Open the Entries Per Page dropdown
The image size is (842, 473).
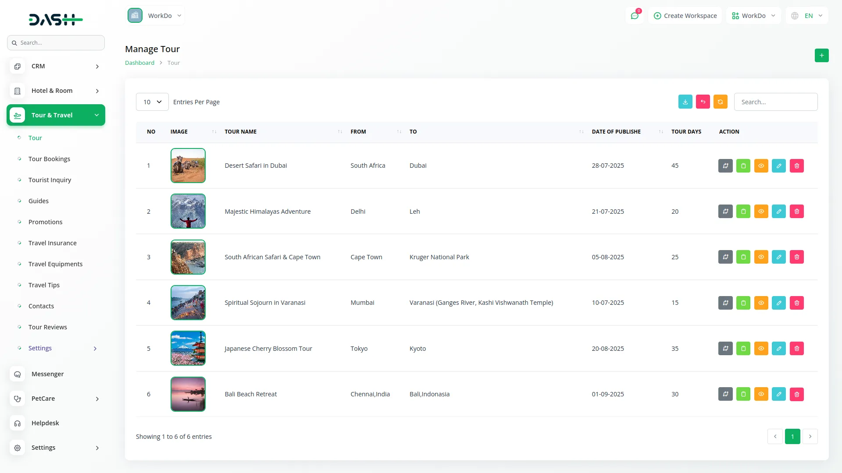coord(152,102)
